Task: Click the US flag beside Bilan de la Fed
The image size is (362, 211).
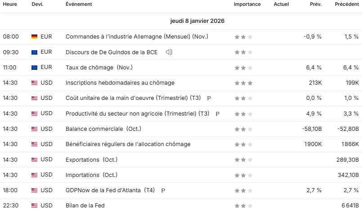Action: click(34, 206)
